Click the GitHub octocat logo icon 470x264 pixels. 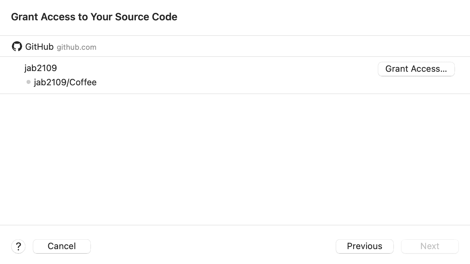pos(17,46)
